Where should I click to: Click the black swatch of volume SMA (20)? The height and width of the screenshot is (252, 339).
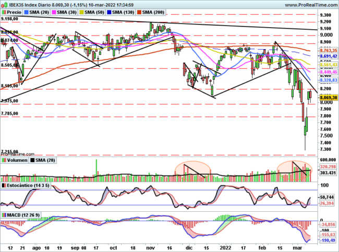(x=32, y=160)
